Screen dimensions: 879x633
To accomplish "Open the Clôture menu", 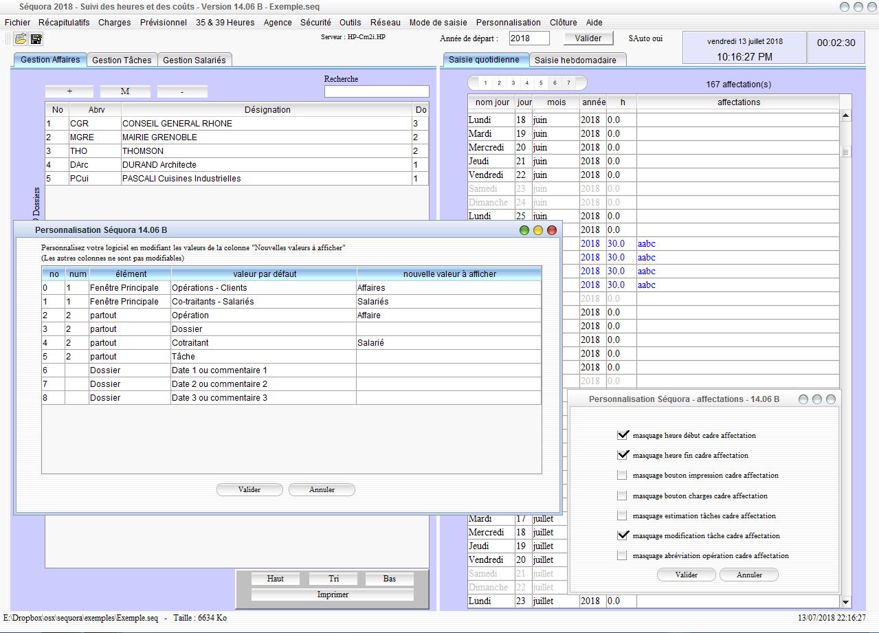I will [563, 22].
